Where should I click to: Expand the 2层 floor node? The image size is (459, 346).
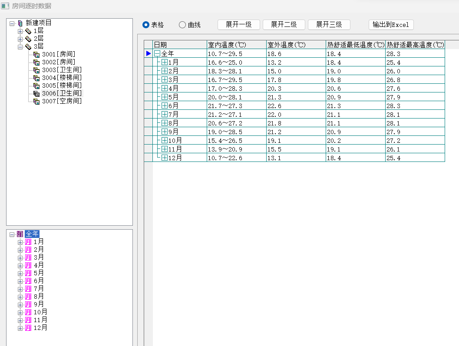point(20,39)
